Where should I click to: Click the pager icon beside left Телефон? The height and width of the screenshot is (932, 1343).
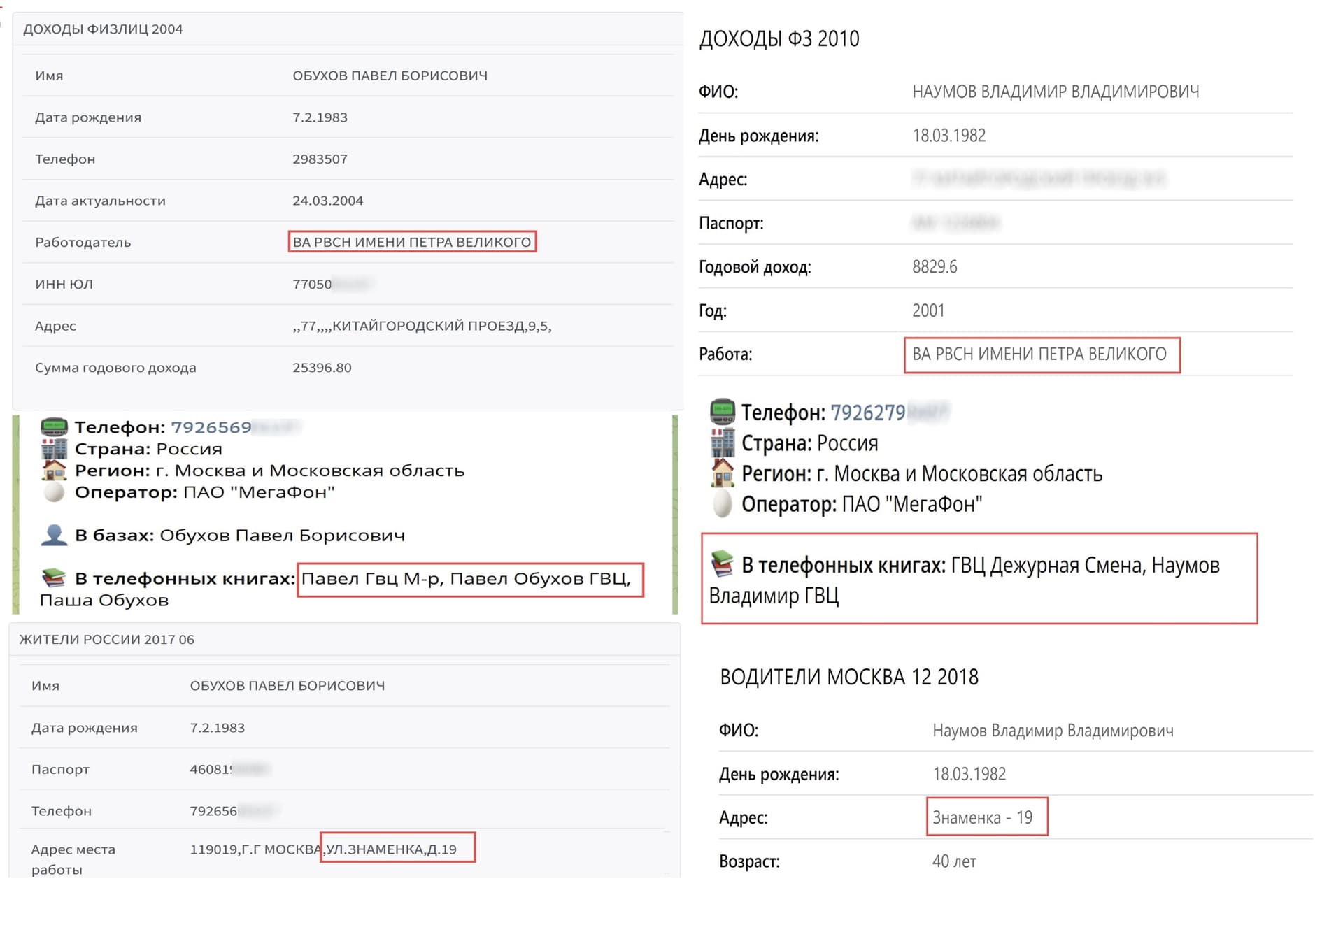[x=54, y=426]
